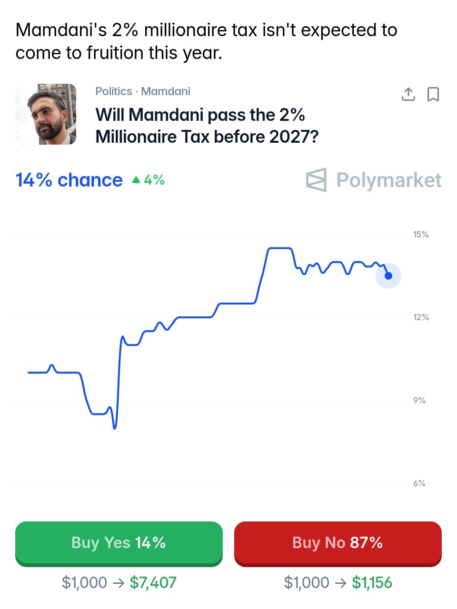Click the 9% axis label
457x609 pixels.
tap(419, 401)
